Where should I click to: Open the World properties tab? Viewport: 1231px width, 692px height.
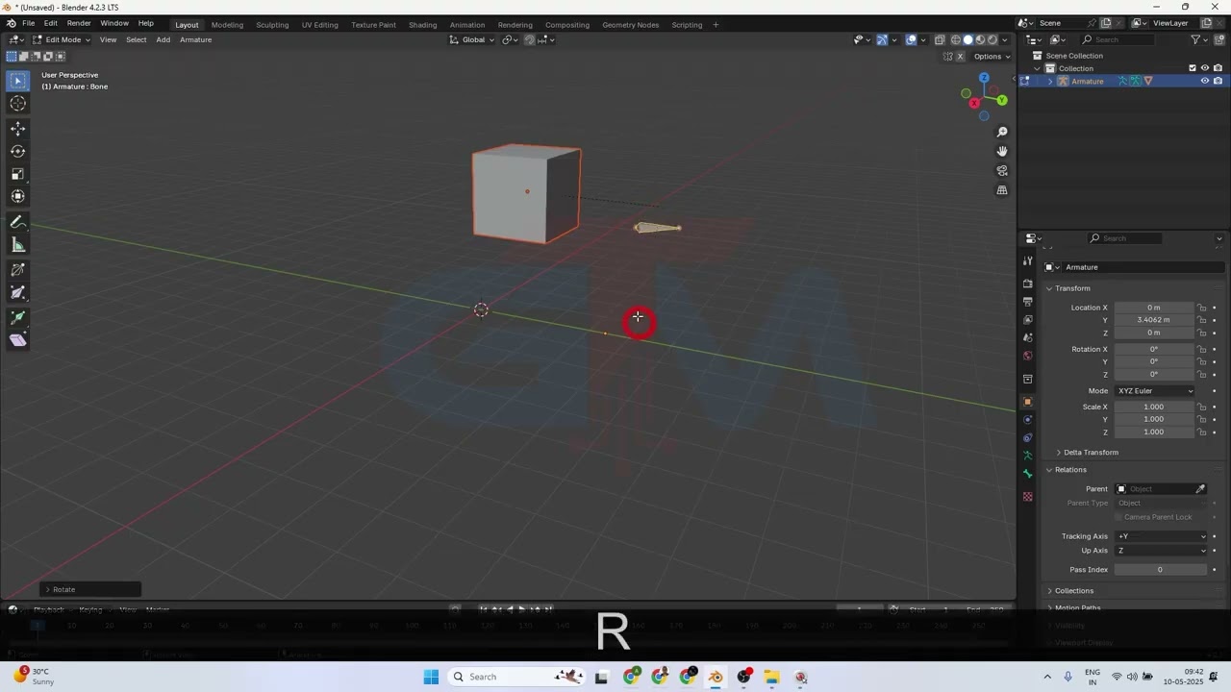(x=1027, y=357)
